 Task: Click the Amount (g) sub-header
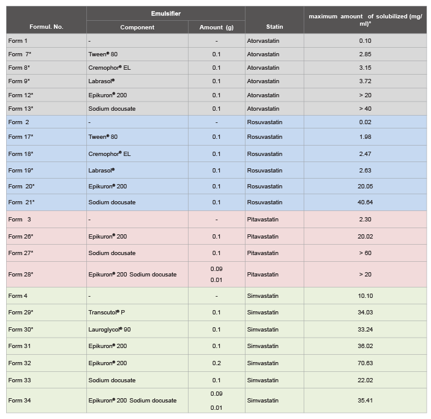click(216, 28)
